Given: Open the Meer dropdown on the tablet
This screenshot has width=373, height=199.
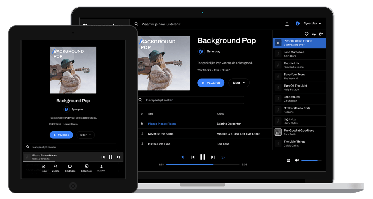Looking at the screenshot, I should point(85,135).
